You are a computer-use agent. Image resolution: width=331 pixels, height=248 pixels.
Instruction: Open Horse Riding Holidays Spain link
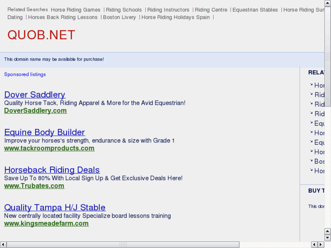[x=176, y=17]
